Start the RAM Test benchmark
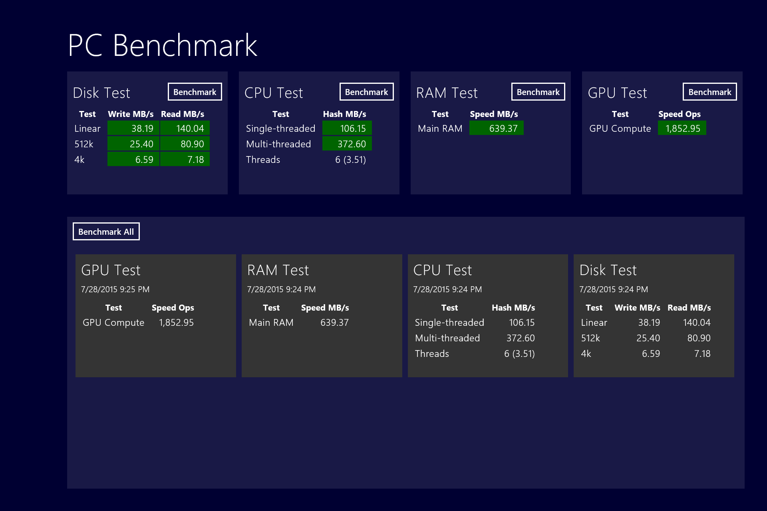This screenshot has width=767, height=511. coord(538,92)
